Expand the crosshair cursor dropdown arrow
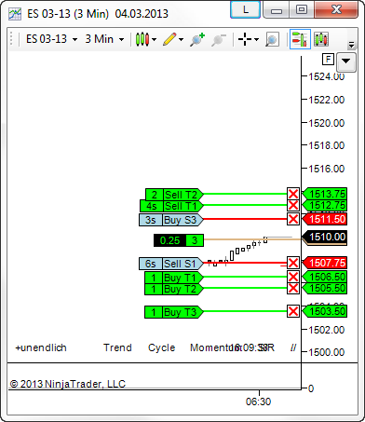Viewport: 365px width, 422px height. (256, 40)
